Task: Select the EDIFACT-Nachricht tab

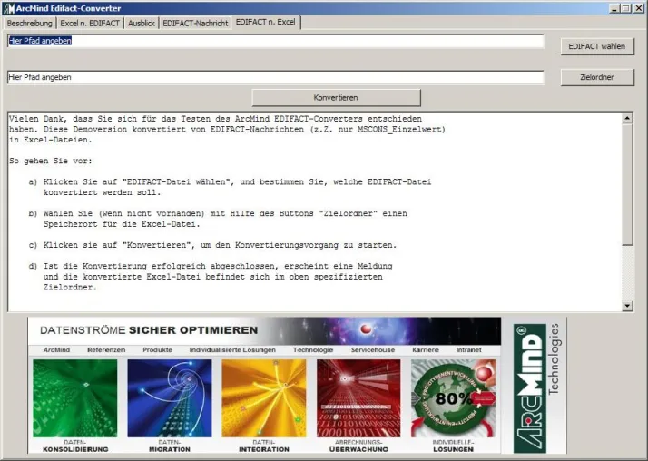Action: (x=195, y=23)
